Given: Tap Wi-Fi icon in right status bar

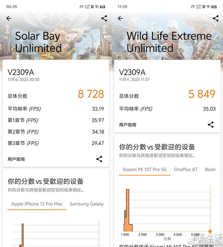Looking at the screenshot, I should [x=208, y=7].
